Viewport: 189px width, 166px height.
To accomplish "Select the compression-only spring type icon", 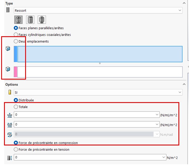I will [x=30, y=19].
